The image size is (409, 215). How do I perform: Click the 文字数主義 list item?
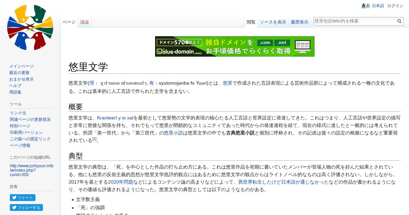[x=88, y=199]
